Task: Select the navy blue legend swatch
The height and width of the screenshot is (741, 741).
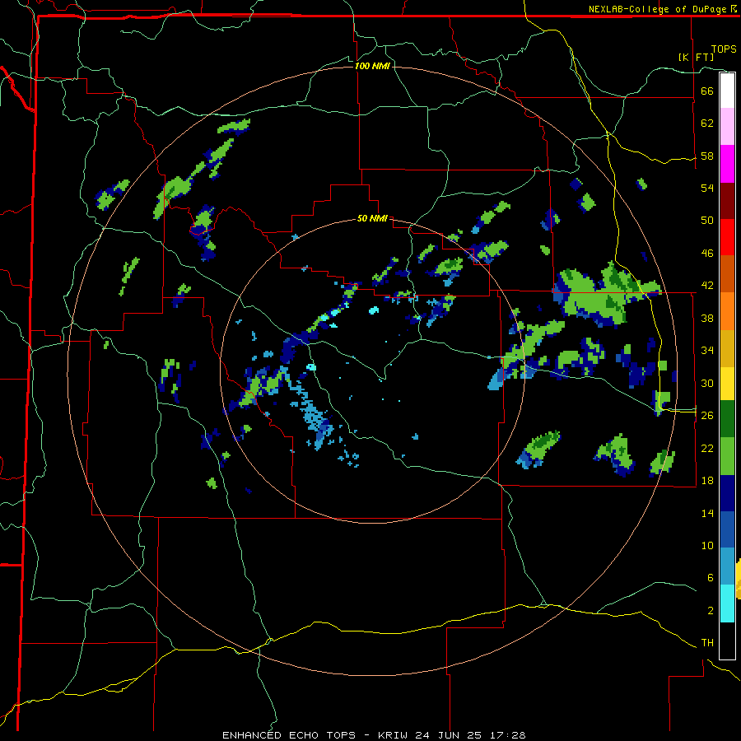Action: [727, 493]
